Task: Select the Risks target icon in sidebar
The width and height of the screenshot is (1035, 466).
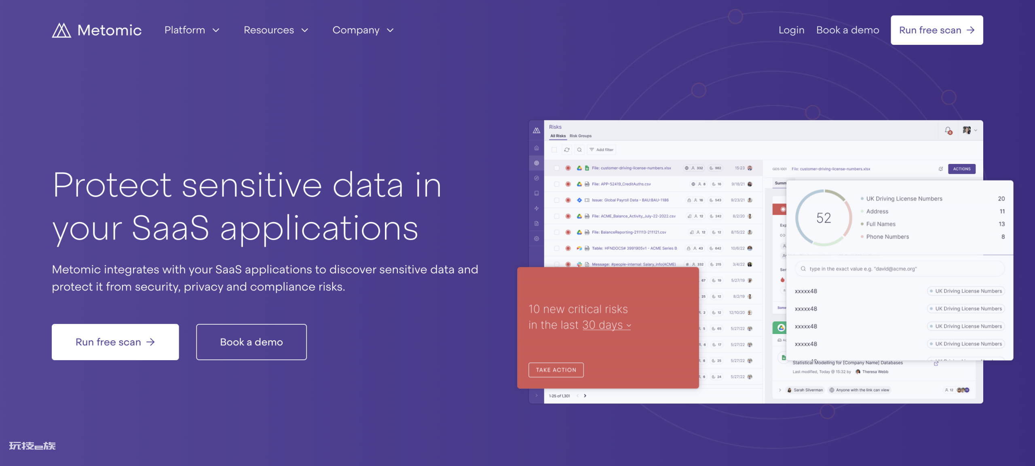Action: point(537,163)
